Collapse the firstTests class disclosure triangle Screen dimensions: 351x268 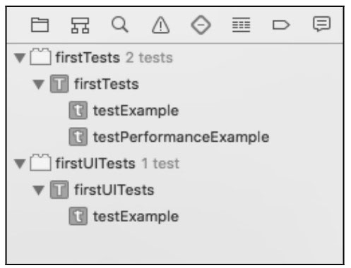click(39, 84)
